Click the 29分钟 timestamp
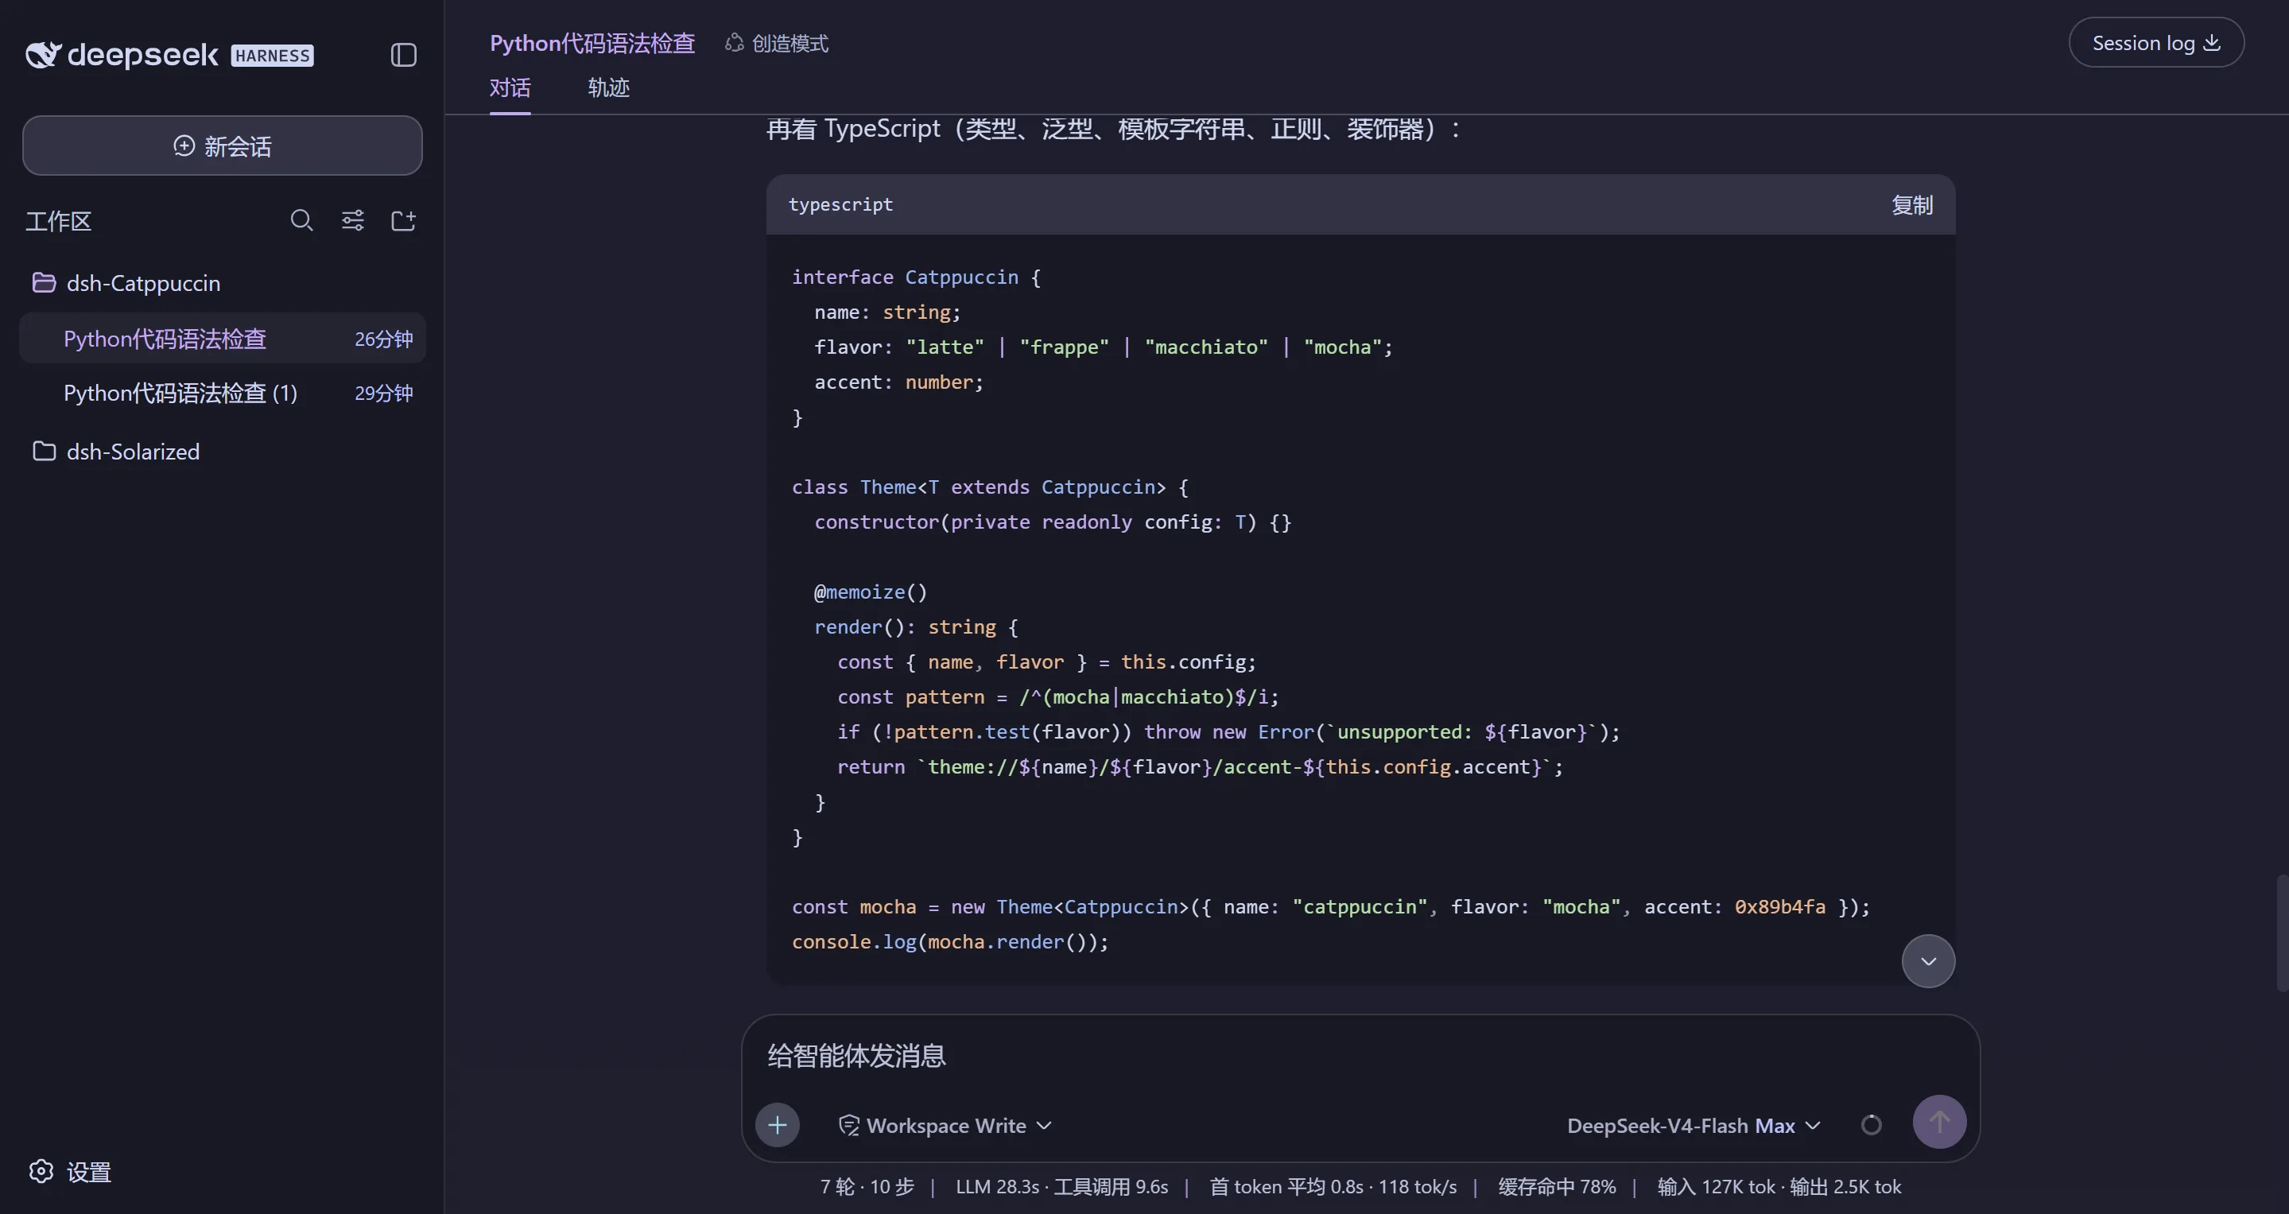This screenshot has width=2289, height=1214. coord(384,393)
